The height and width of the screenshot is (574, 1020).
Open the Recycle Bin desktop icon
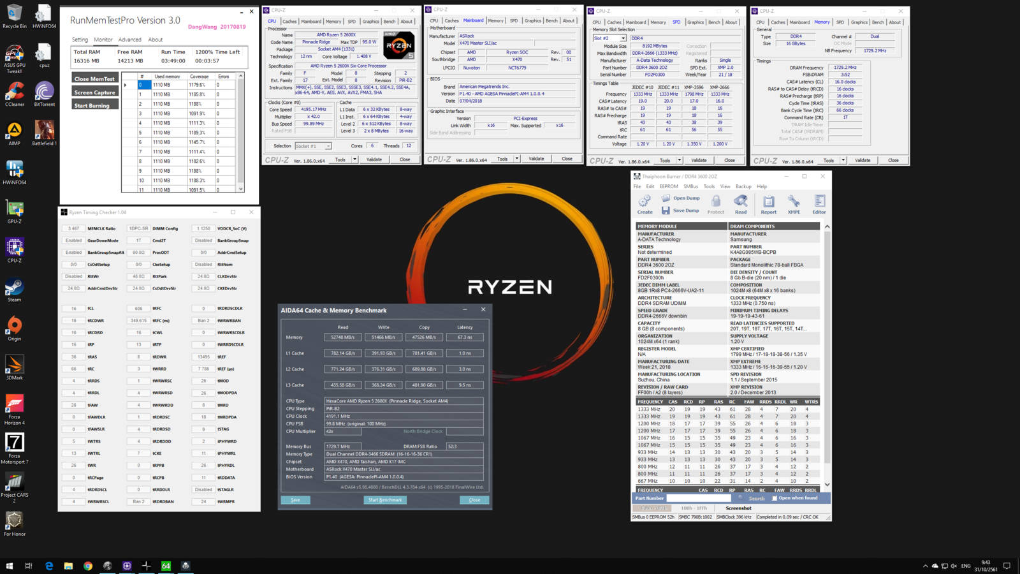(x=14, y=17)
